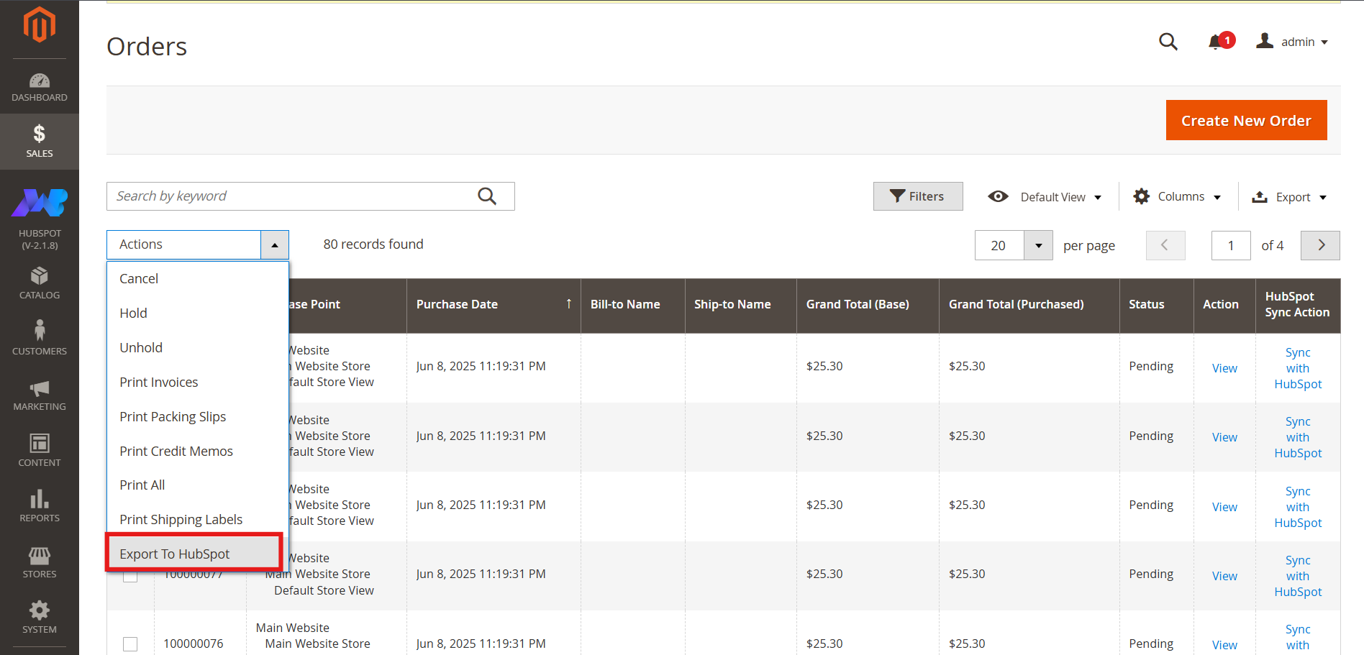This screenshot has width=1364, height=655.
Task: Click the per page value 20 field
Action: coord(999,245)
